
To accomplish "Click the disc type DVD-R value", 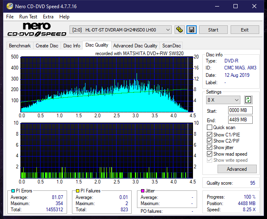I will click(x=231, y=61).
